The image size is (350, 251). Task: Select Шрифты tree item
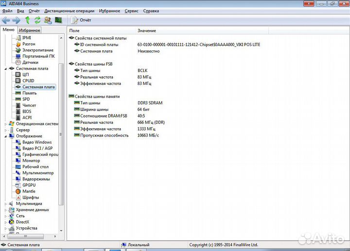(x=31, y=198)
